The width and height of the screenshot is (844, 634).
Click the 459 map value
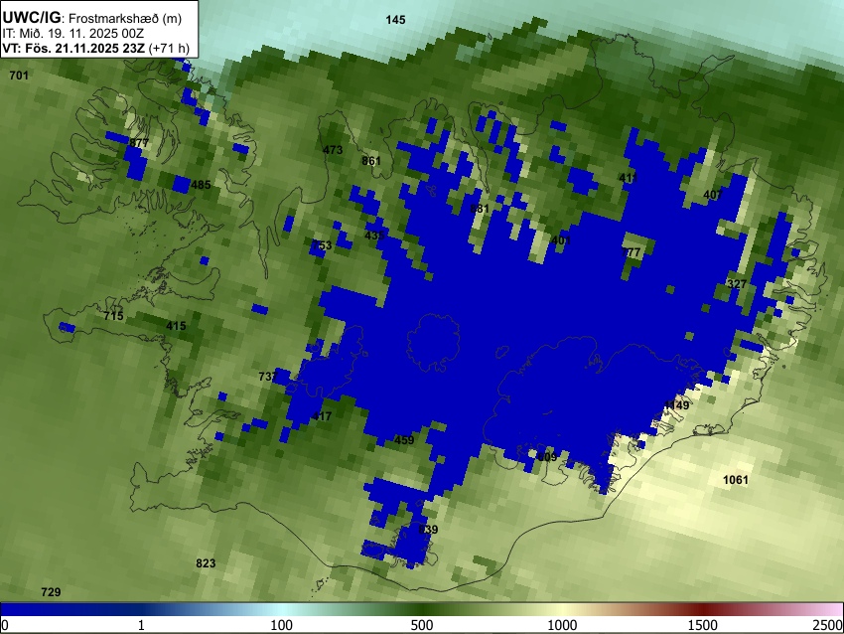tap(404, 440)
